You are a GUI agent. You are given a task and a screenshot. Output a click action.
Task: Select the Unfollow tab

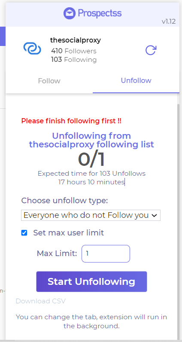136,80
